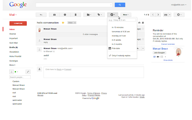Show trimmed content ellipsis button

45,59
